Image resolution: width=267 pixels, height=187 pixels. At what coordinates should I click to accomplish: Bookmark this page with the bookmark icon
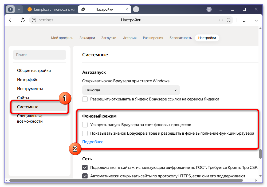(229, 20)
